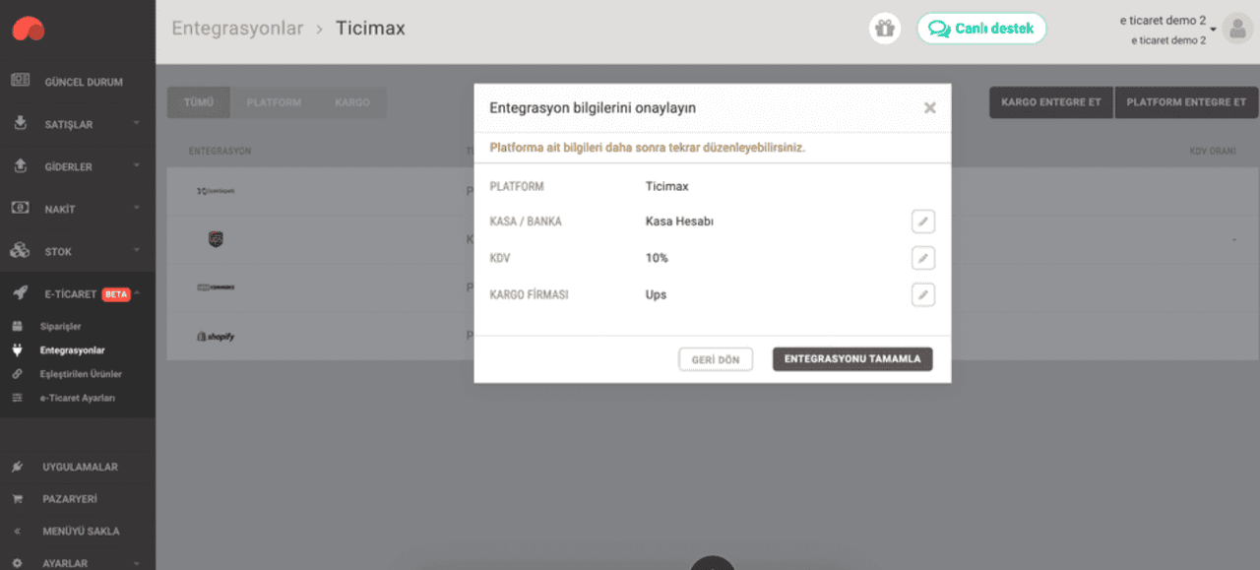Click the Ups cargo company value

[656, 294]
